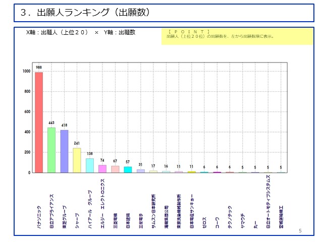Image resolution: width=323 pixels, height=242 pixels.
Task: Click the 東芝グループ axis label
Action: [65, 217]
